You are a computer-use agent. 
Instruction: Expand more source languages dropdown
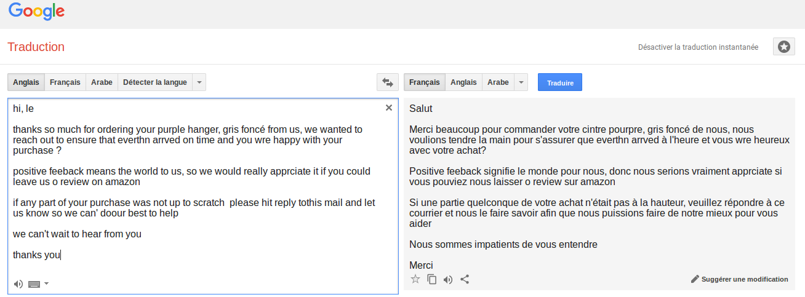tap(199, 82)
